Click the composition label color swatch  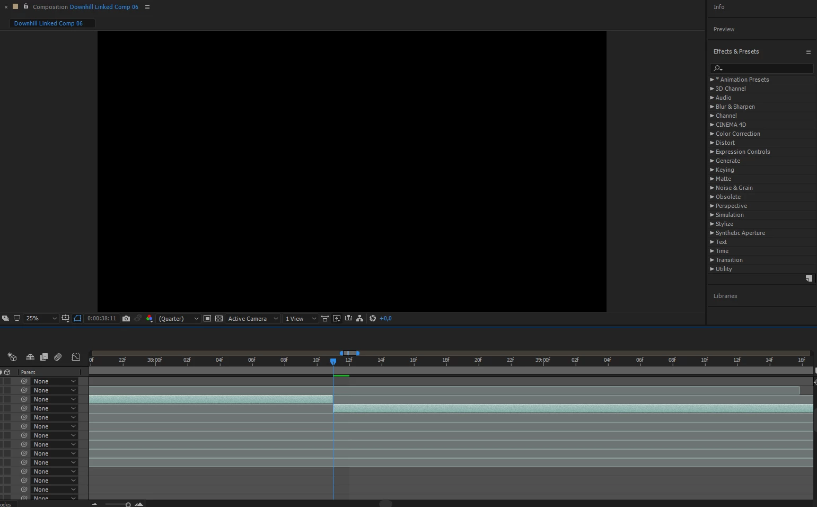coord(15,6)
